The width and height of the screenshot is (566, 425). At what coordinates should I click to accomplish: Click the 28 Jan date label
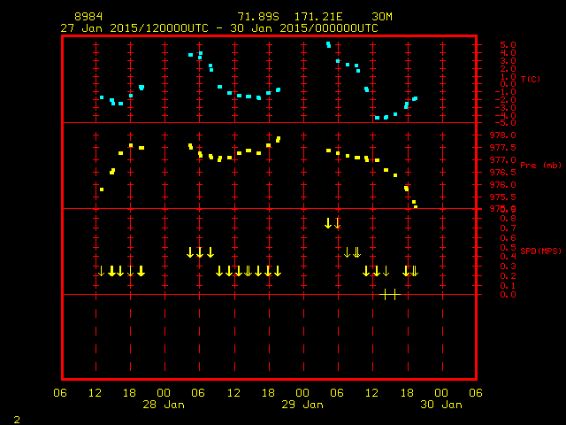pos(164,405)
